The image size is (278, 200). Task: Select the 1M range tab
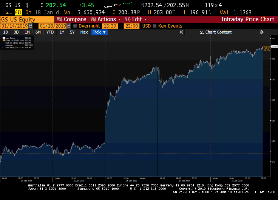[27, 32]
